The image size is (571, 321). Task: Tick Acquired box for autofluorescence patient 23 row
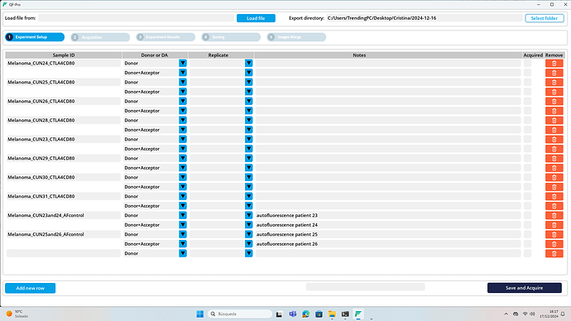527,215
